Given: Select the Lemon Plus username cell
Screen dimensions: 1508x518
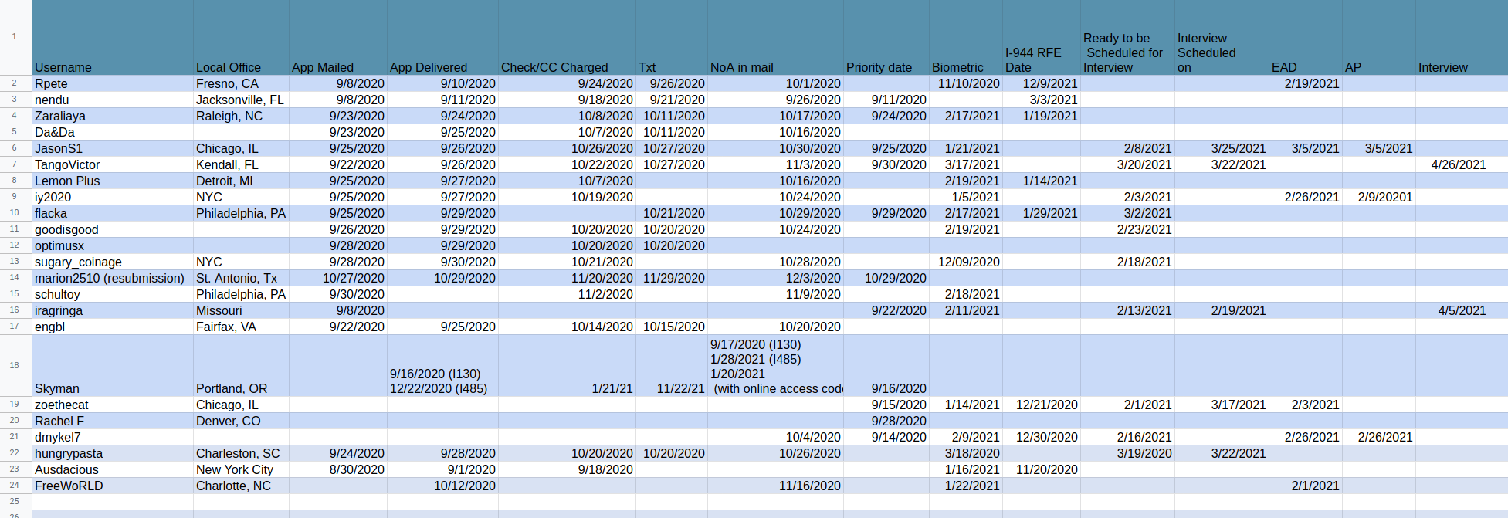Looking at the screenshot, I should pos(113,181).
